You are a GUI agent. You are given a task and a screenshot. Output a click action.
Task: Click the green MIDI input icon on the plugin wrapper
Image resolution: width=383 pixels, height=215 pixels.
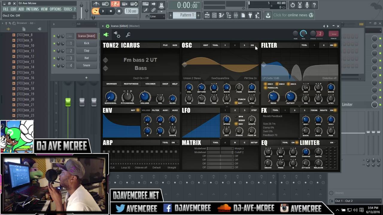click(x=106, y=35)
